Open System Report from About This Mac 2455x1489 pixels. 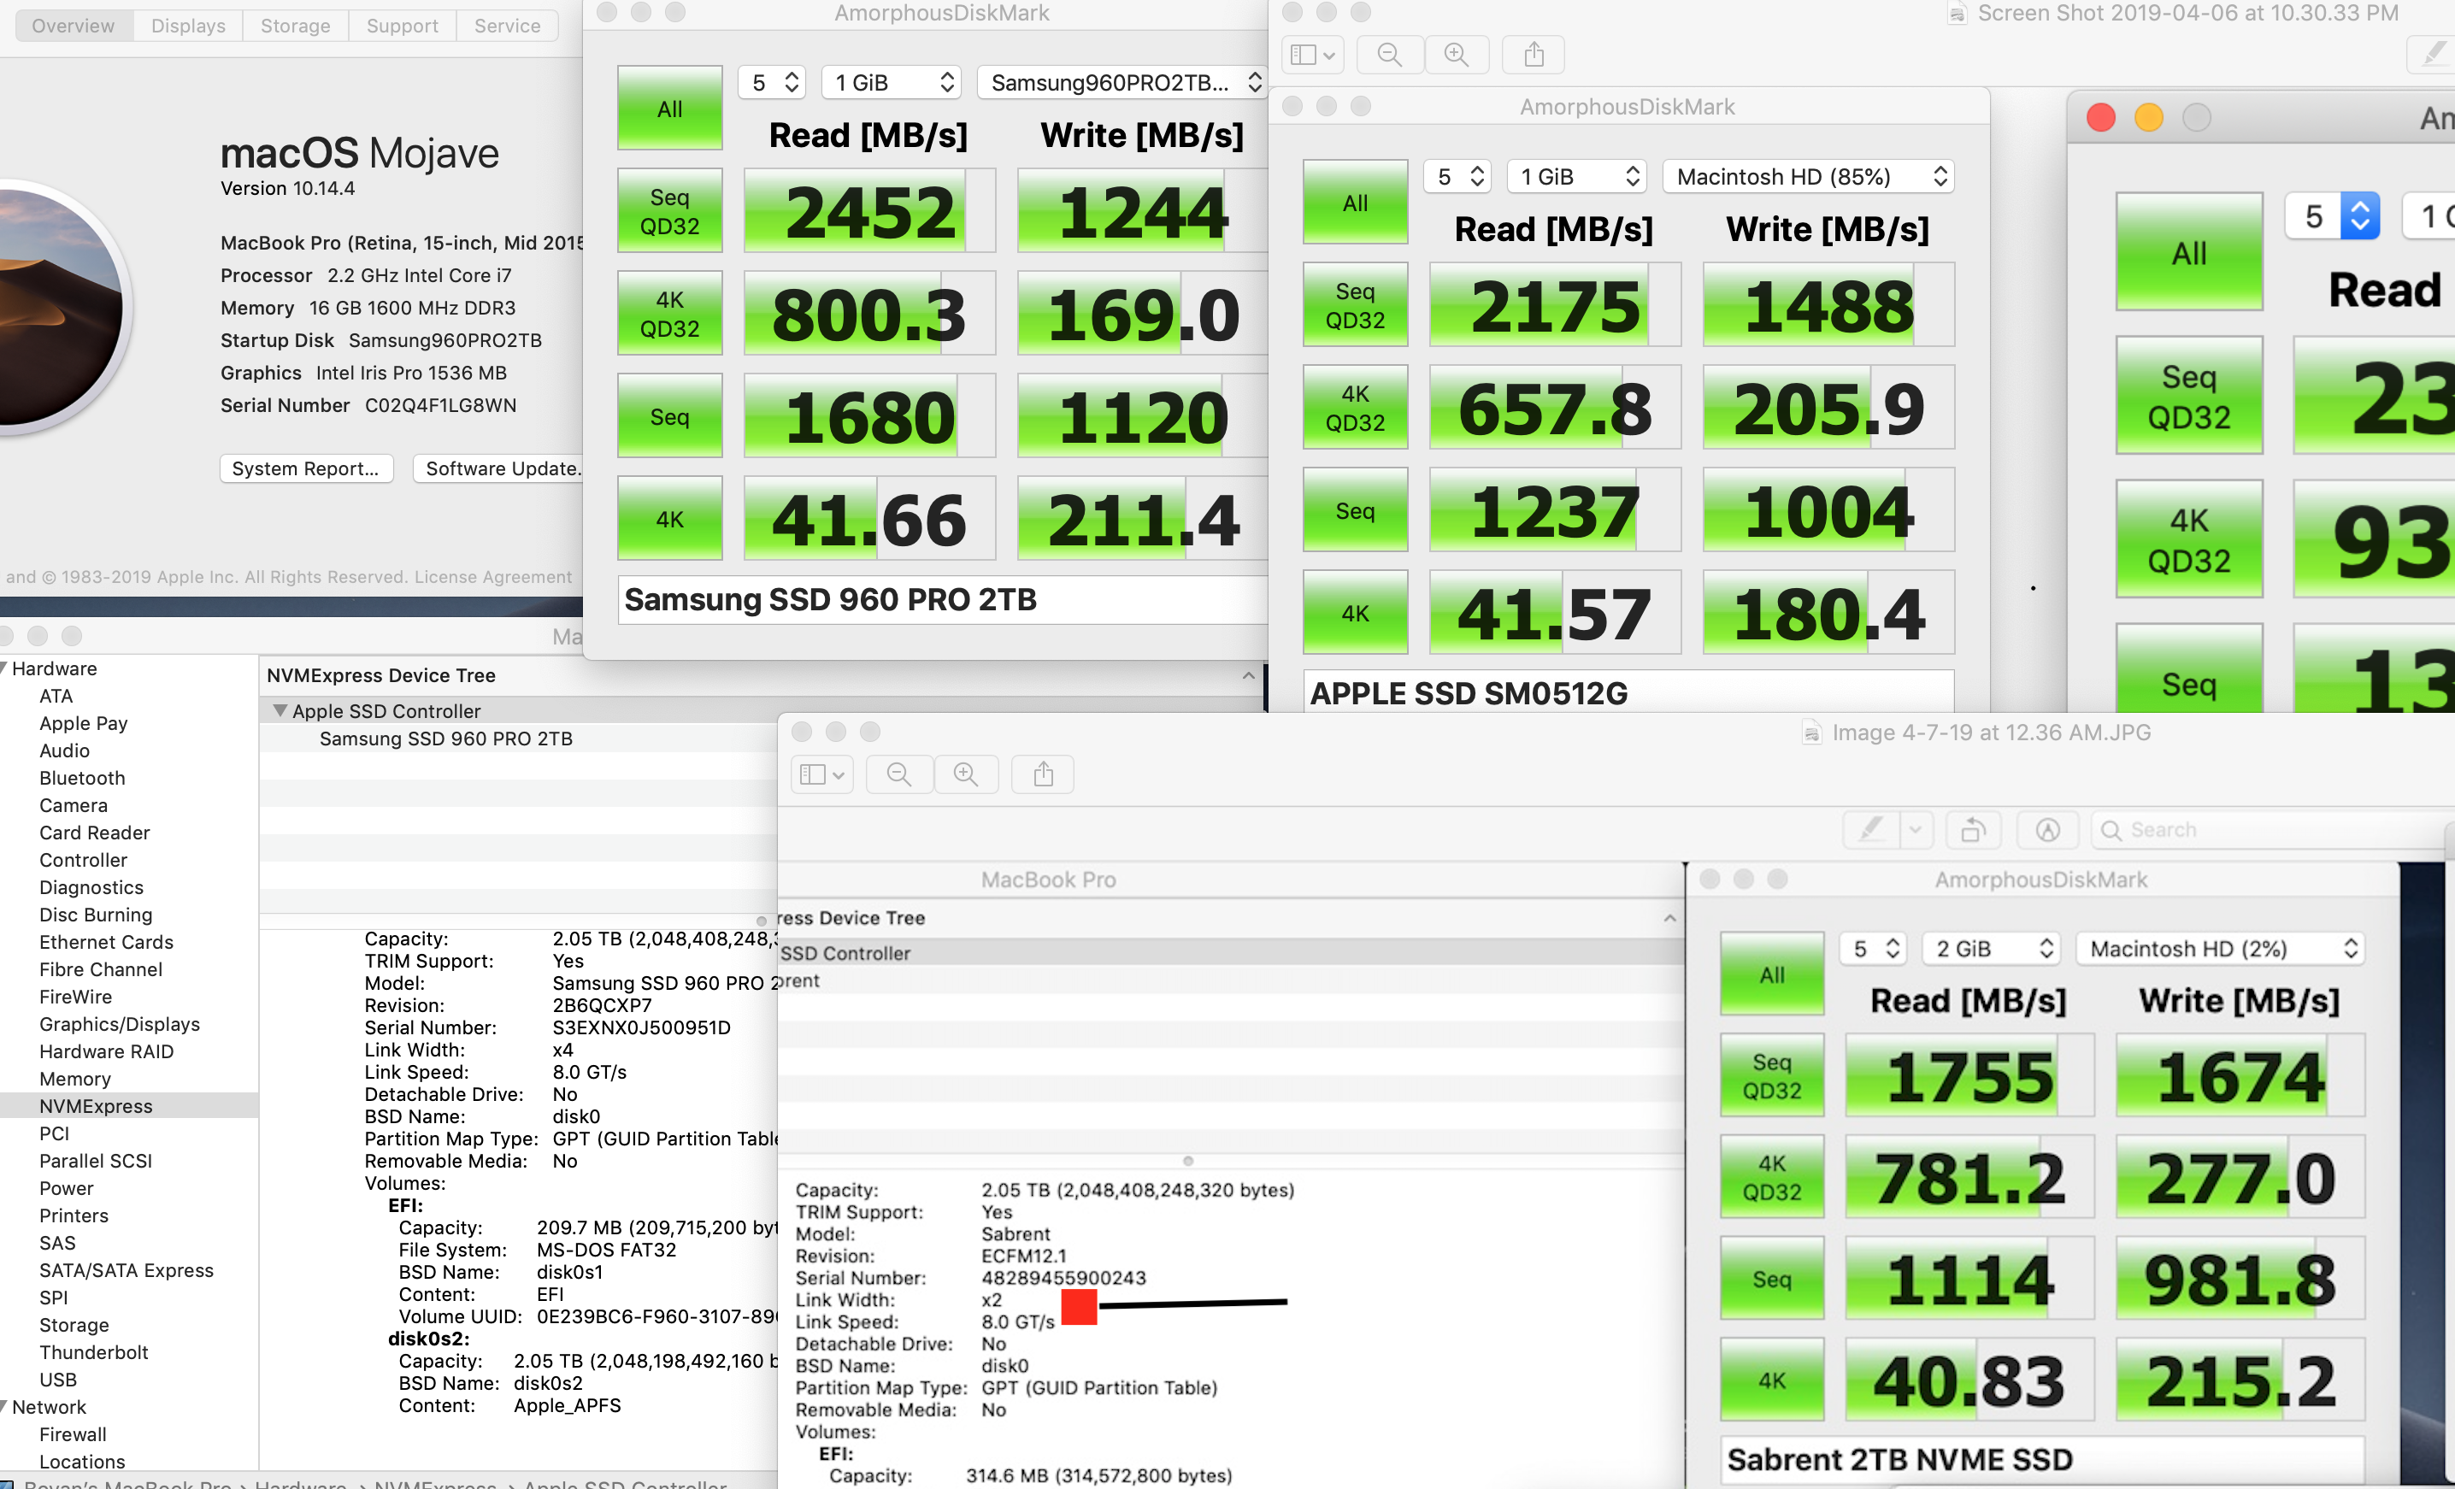point(306,468)
